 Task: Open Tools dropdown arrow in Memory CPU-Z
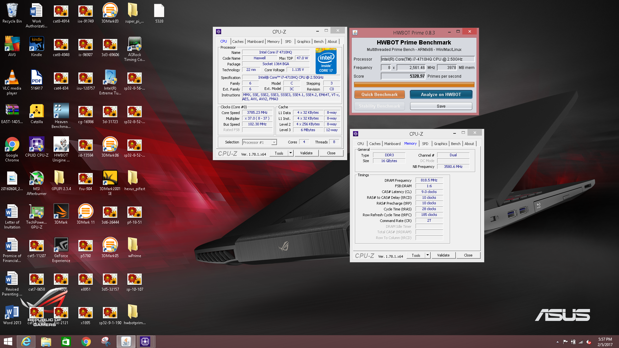[427, 255]
